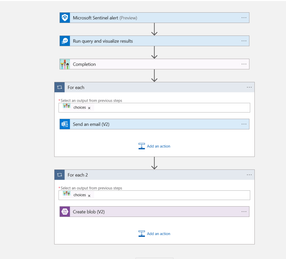Image resolution: width=286 pixels, height=259 pixels.
Task: Click the For each 2 loop icon
Action: pyautogui.click(x=59, y=175)
